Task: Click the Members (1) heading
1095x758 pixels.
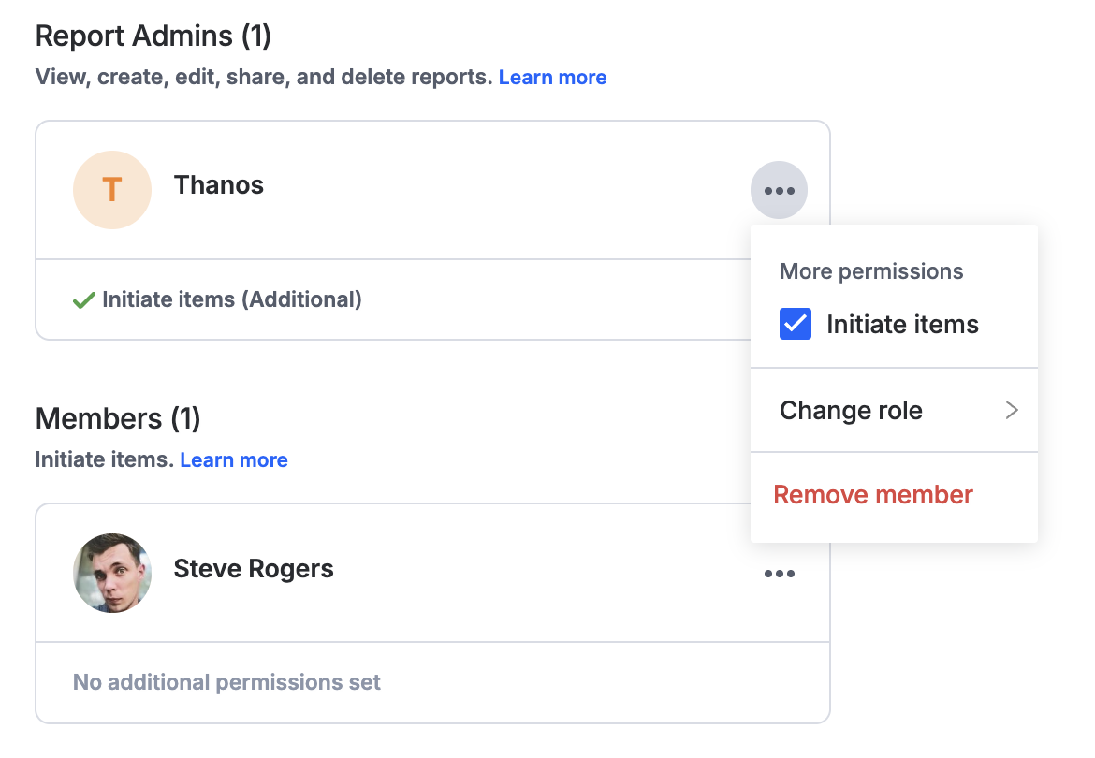Action: [118, 418]
